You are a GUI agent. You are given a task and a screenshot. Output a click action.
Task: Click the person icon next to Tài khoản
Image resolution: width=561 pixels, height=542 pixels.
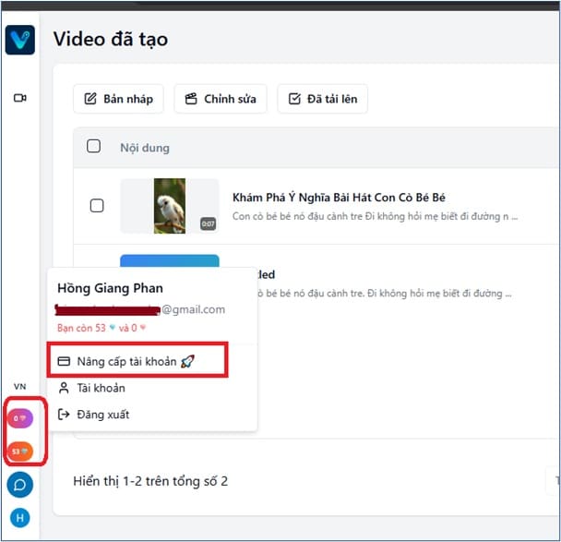click(x=64, y=388)
